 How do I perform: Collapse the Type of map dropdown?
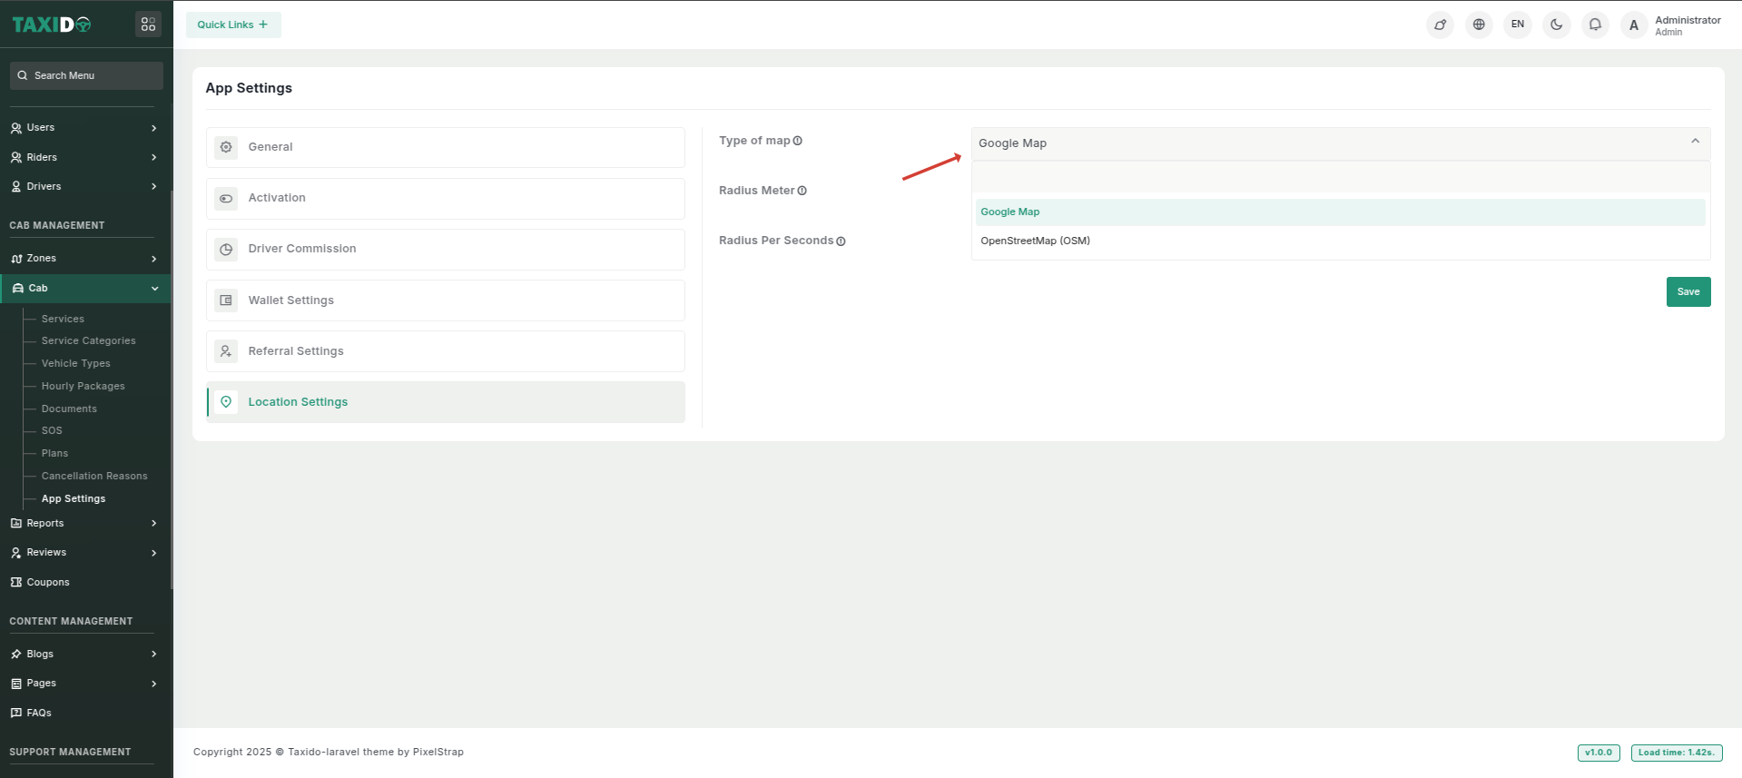pyautogui.click(x=1694, y=143)
